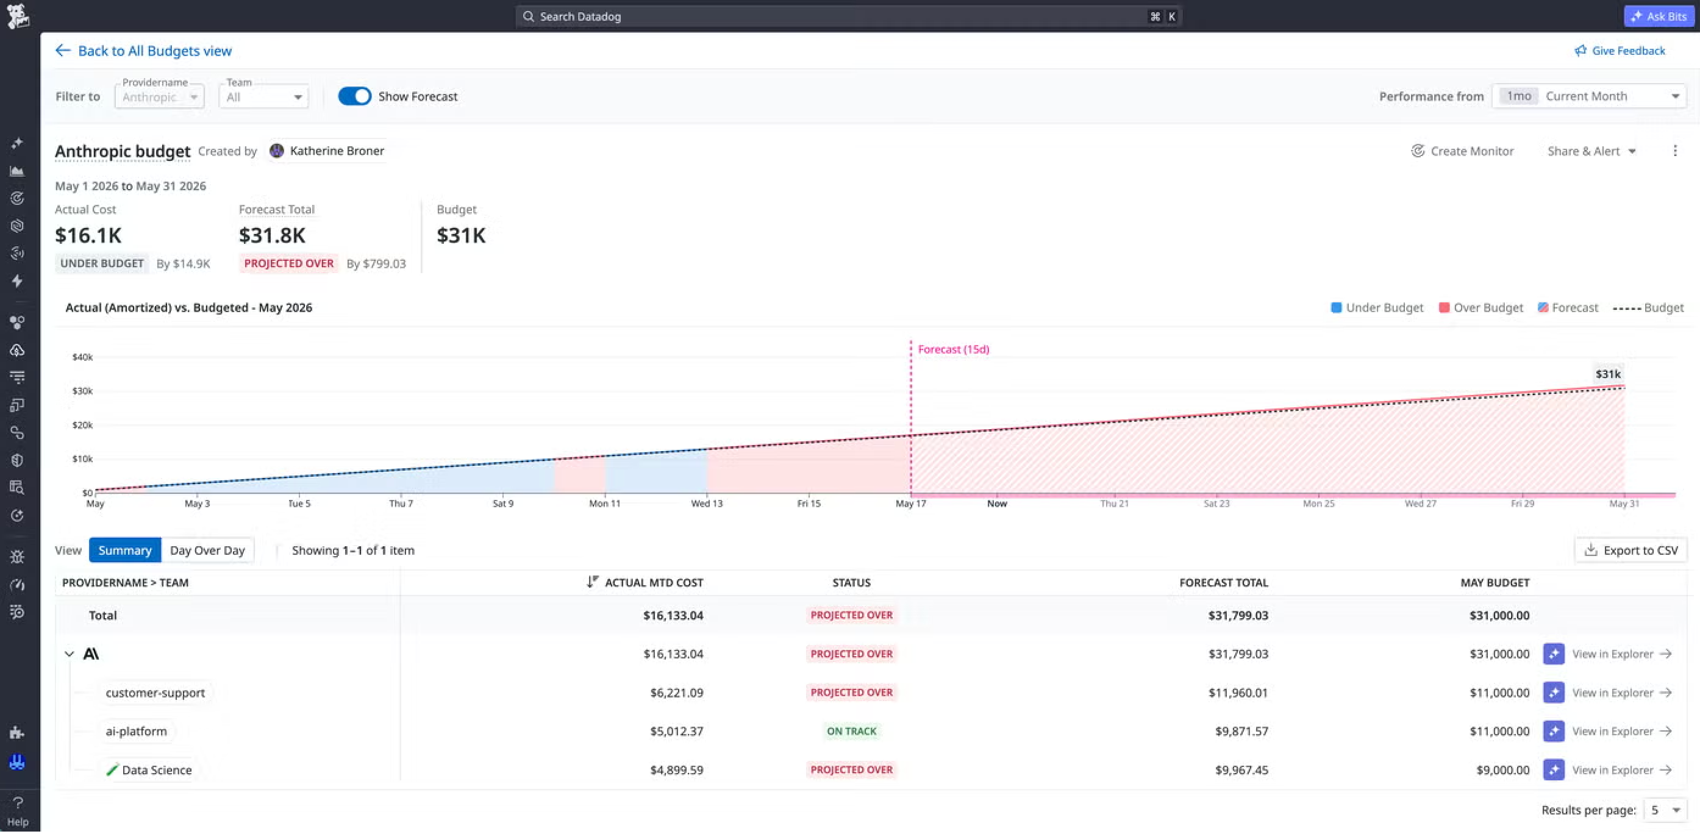Click Create Monitor button
1700x834 pixels.
pyautogui.click(x=1462, y=151)
